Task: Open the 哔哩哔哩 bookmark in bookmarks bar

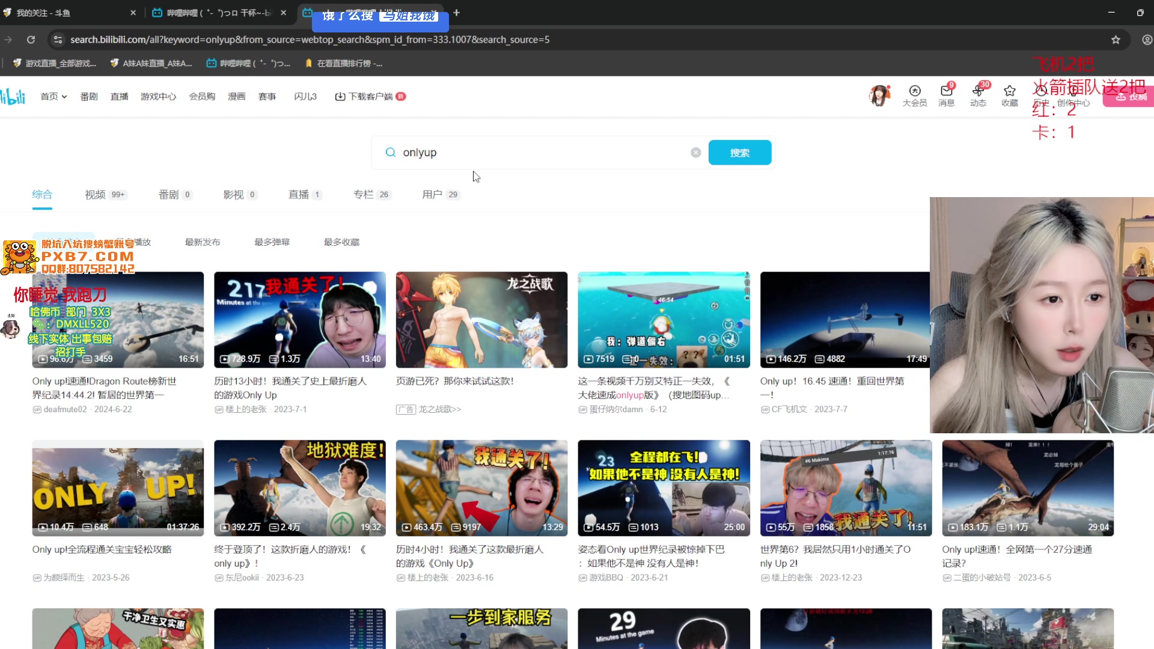Action: click(248, 63)
